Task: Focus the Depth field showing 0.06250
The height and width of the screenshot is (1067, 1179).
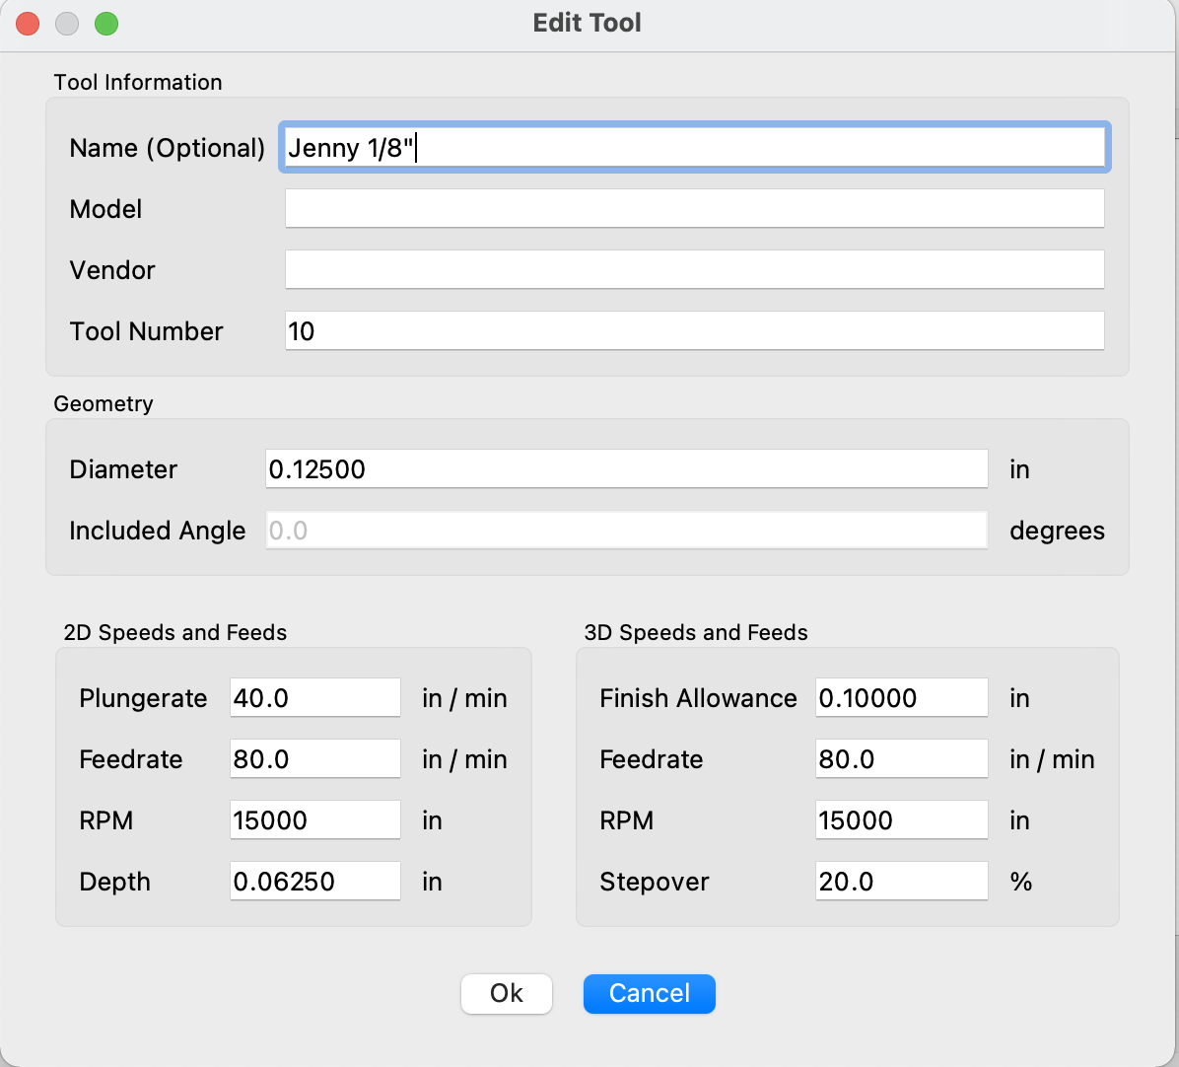Action: [x=314, y=882]
